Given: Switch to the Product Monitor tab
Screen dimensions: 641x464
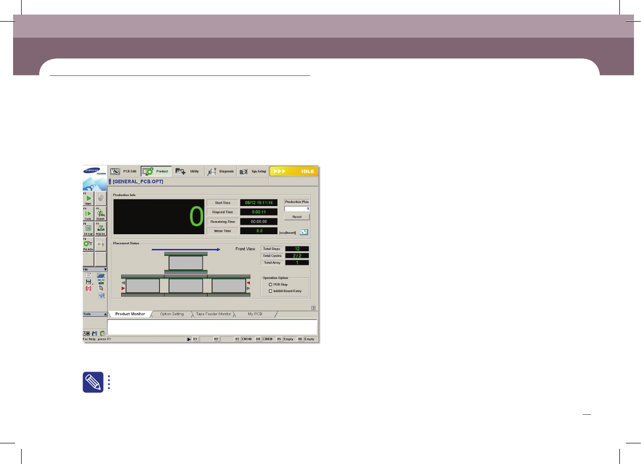Looking at the screenshot, I should tap(130, 314).
